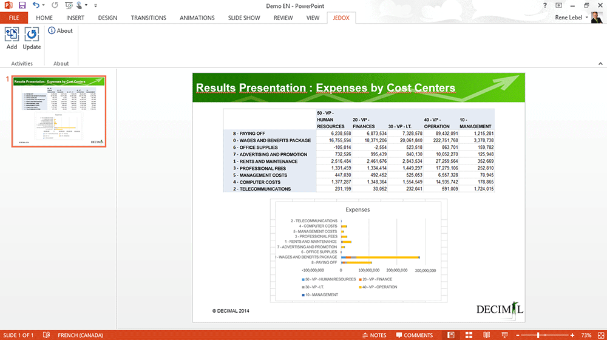Switch to the TRANSITIONS tab
The height and width of the screenshot is (340, 607).
[x=149, y=18]
